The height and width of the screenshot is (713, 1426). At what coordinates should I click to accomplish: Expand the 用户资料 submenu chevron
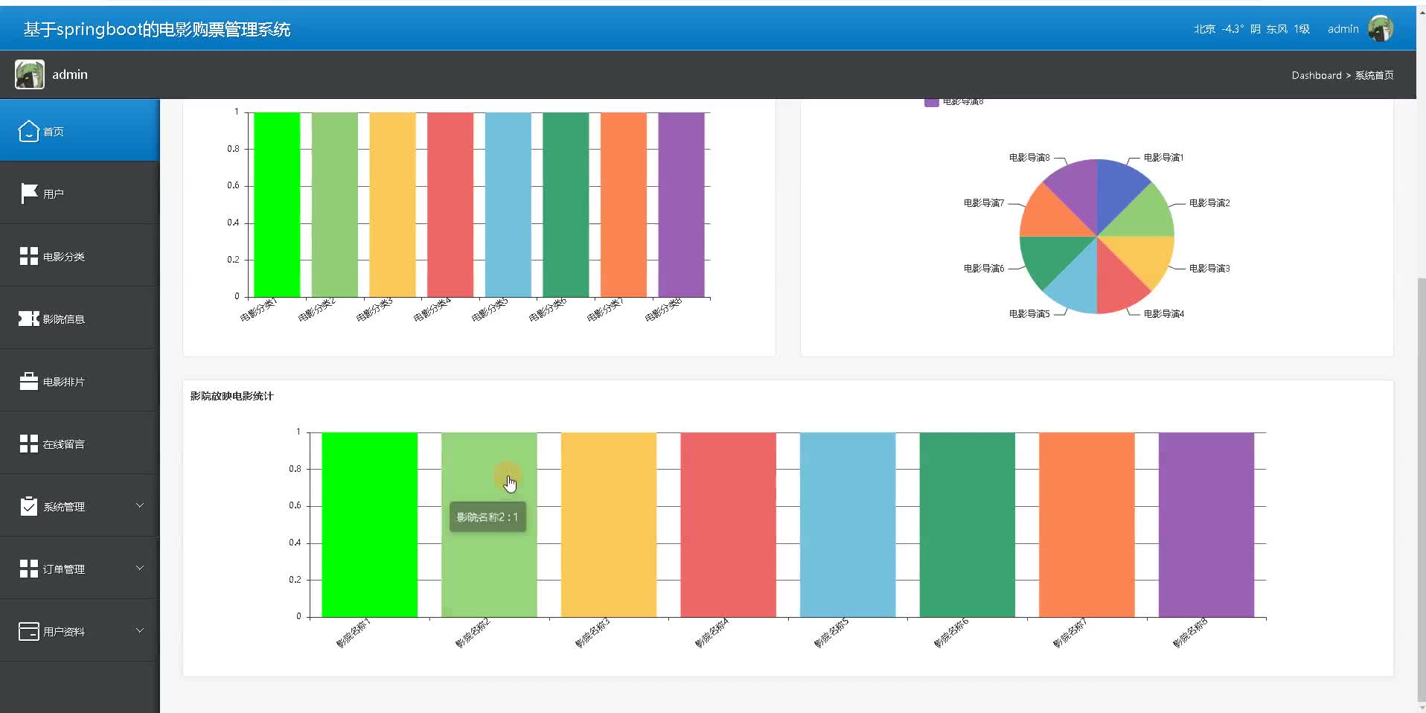tap(139, 630)
